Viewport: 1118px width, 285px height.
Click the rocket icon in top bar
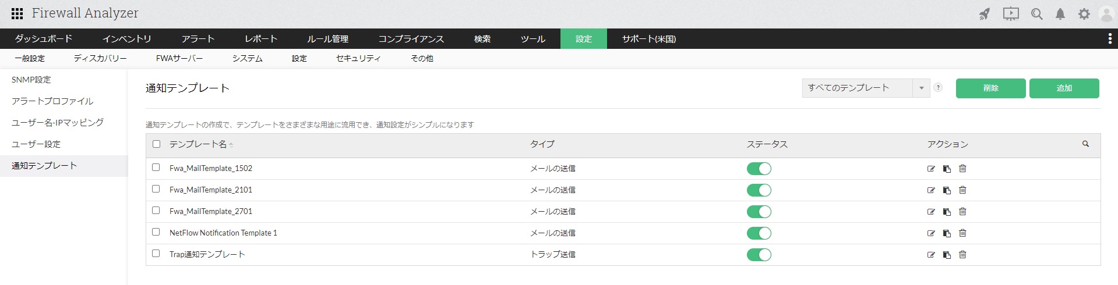click(985, 14)
